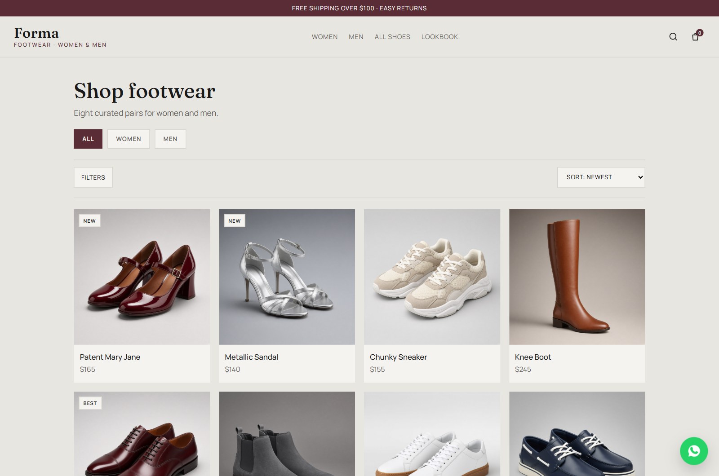Click the $165 price text
Viewport: 719px width, 476px height.
tap(87, 369)
